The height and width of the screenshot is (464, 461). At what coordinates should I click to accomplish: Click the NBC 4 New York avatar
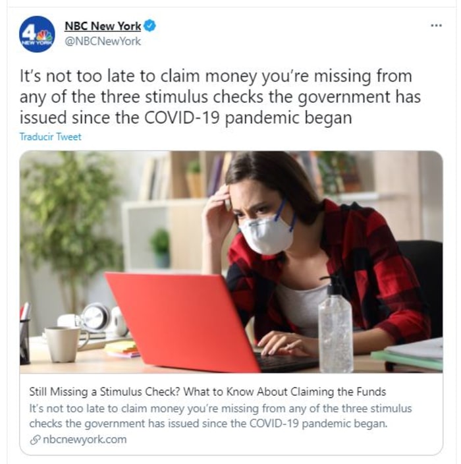coord(37,34)
